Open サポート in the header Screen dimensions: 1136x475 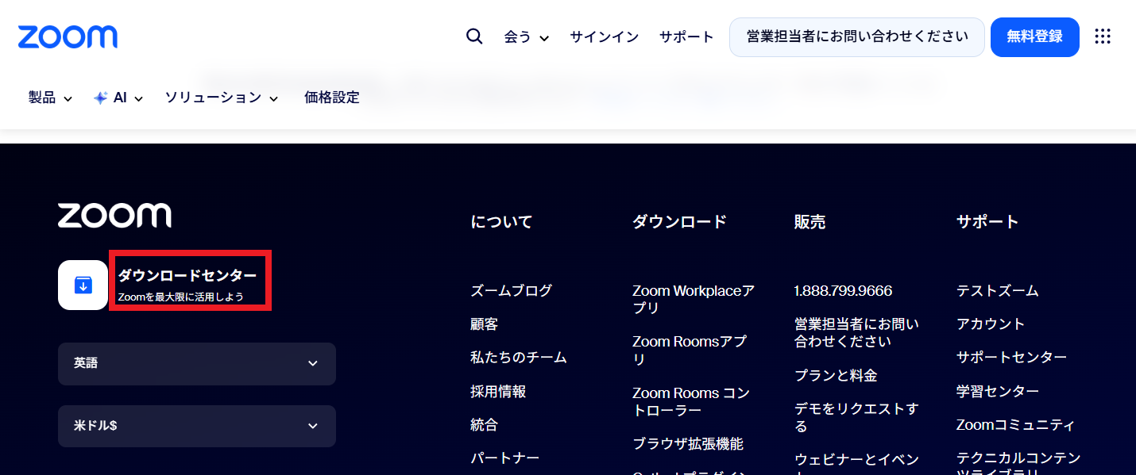pyautogui.click(x=686, y=37)
